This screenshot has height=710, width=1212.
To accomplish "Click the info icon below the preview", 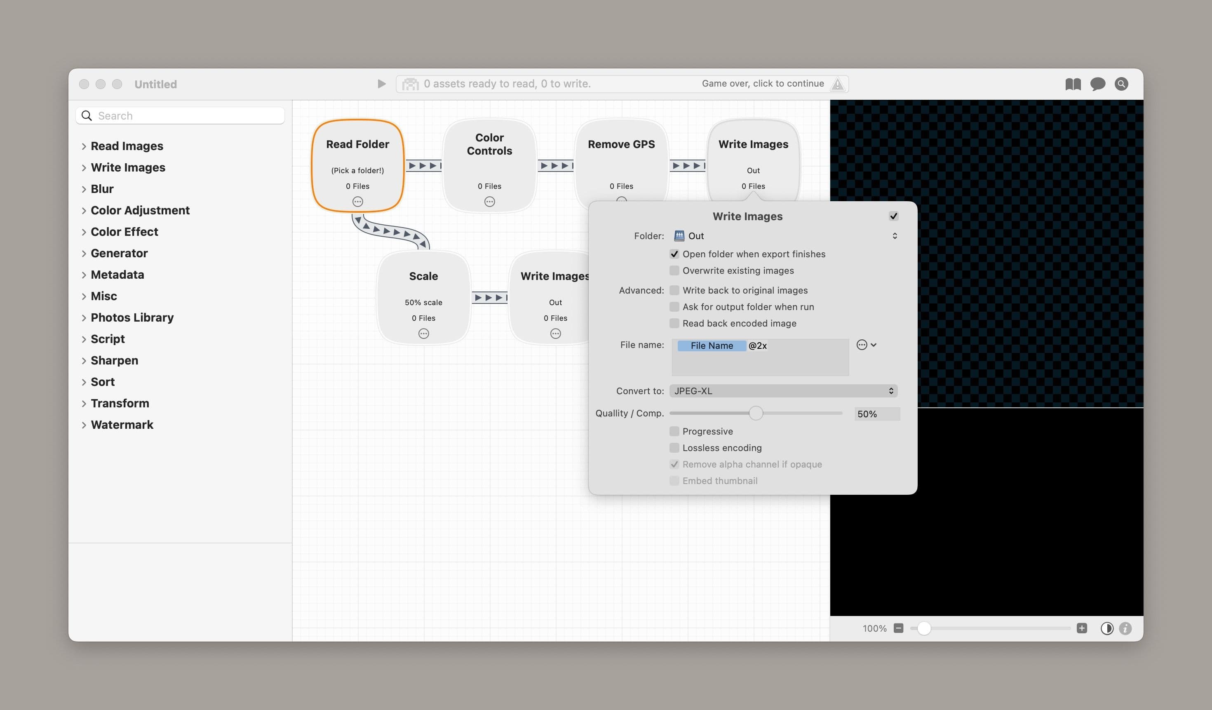I will pos(1125,628).
